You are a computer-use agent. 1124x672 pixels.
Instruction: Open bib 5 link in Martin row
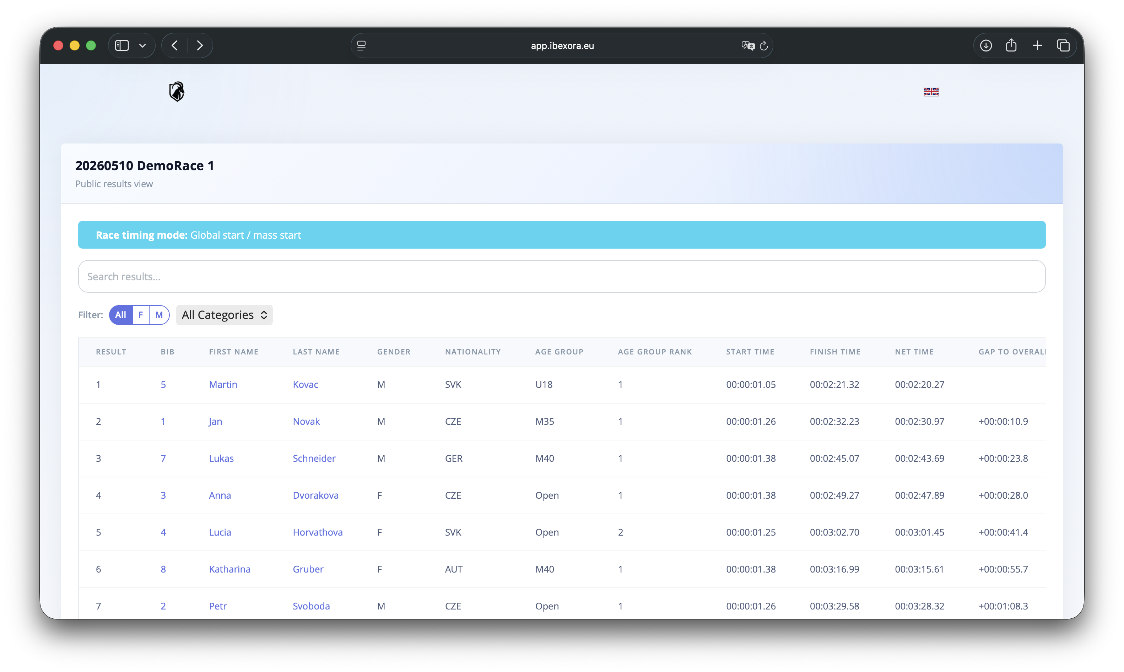(x=163, y=384)
